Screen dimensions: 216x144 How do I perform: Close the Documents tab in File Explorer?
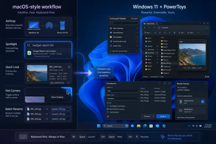tap(157, 24)
